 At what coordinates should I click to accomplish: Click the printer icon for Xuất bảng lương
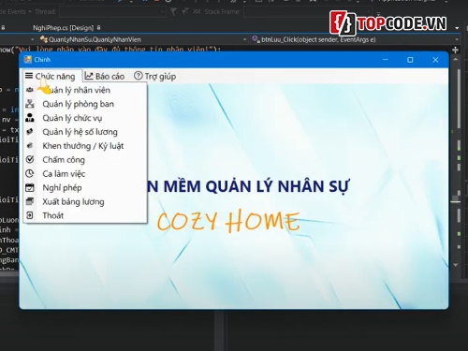click(30, 201)
